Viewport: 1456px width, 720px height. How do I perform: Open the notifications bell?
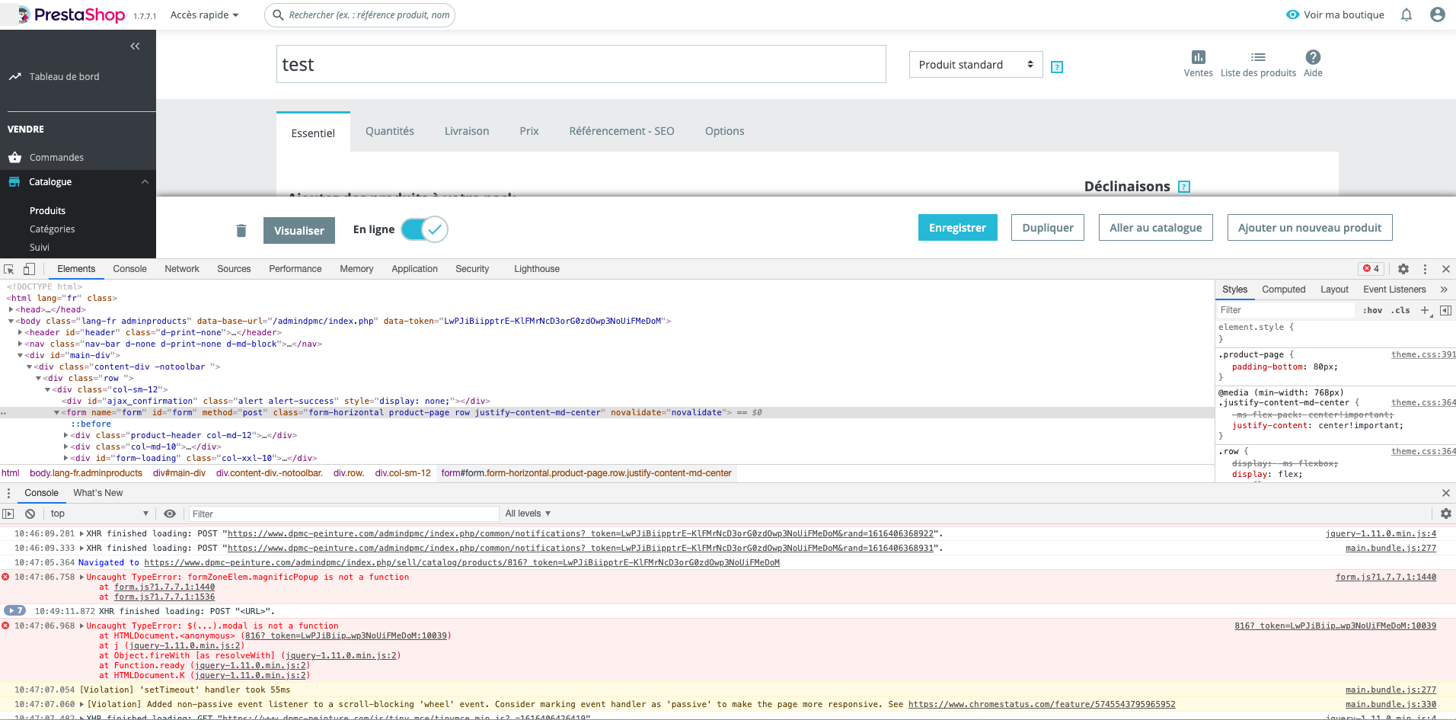[x=1407, y=14]
